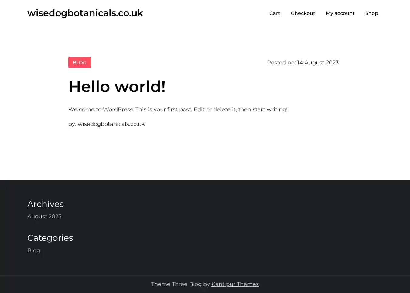Open the Cart page from navigation
Viewport: 410px width, 293px height.
click(x=275, y=13)
